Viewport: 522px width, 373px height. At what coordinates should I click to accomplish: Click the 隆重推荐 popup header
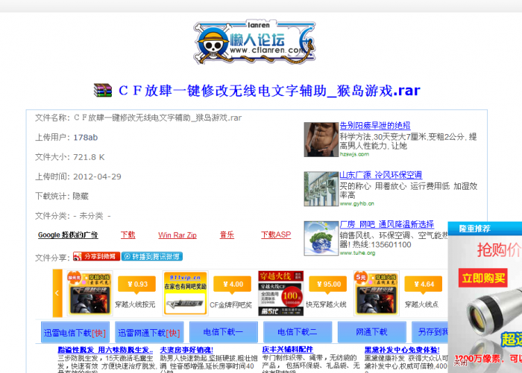tap(485, 229)
